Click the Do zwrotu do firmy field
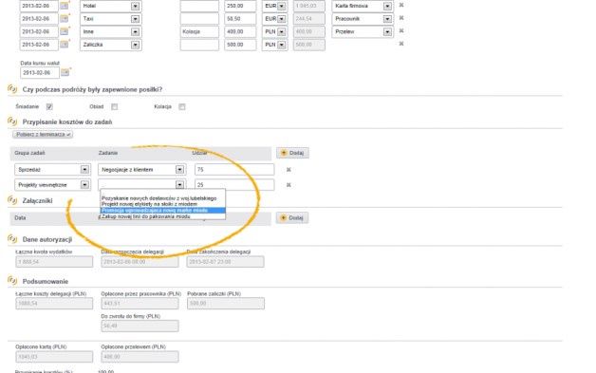Viewport: 596px width, 373px height. click(x=140, y=326)
